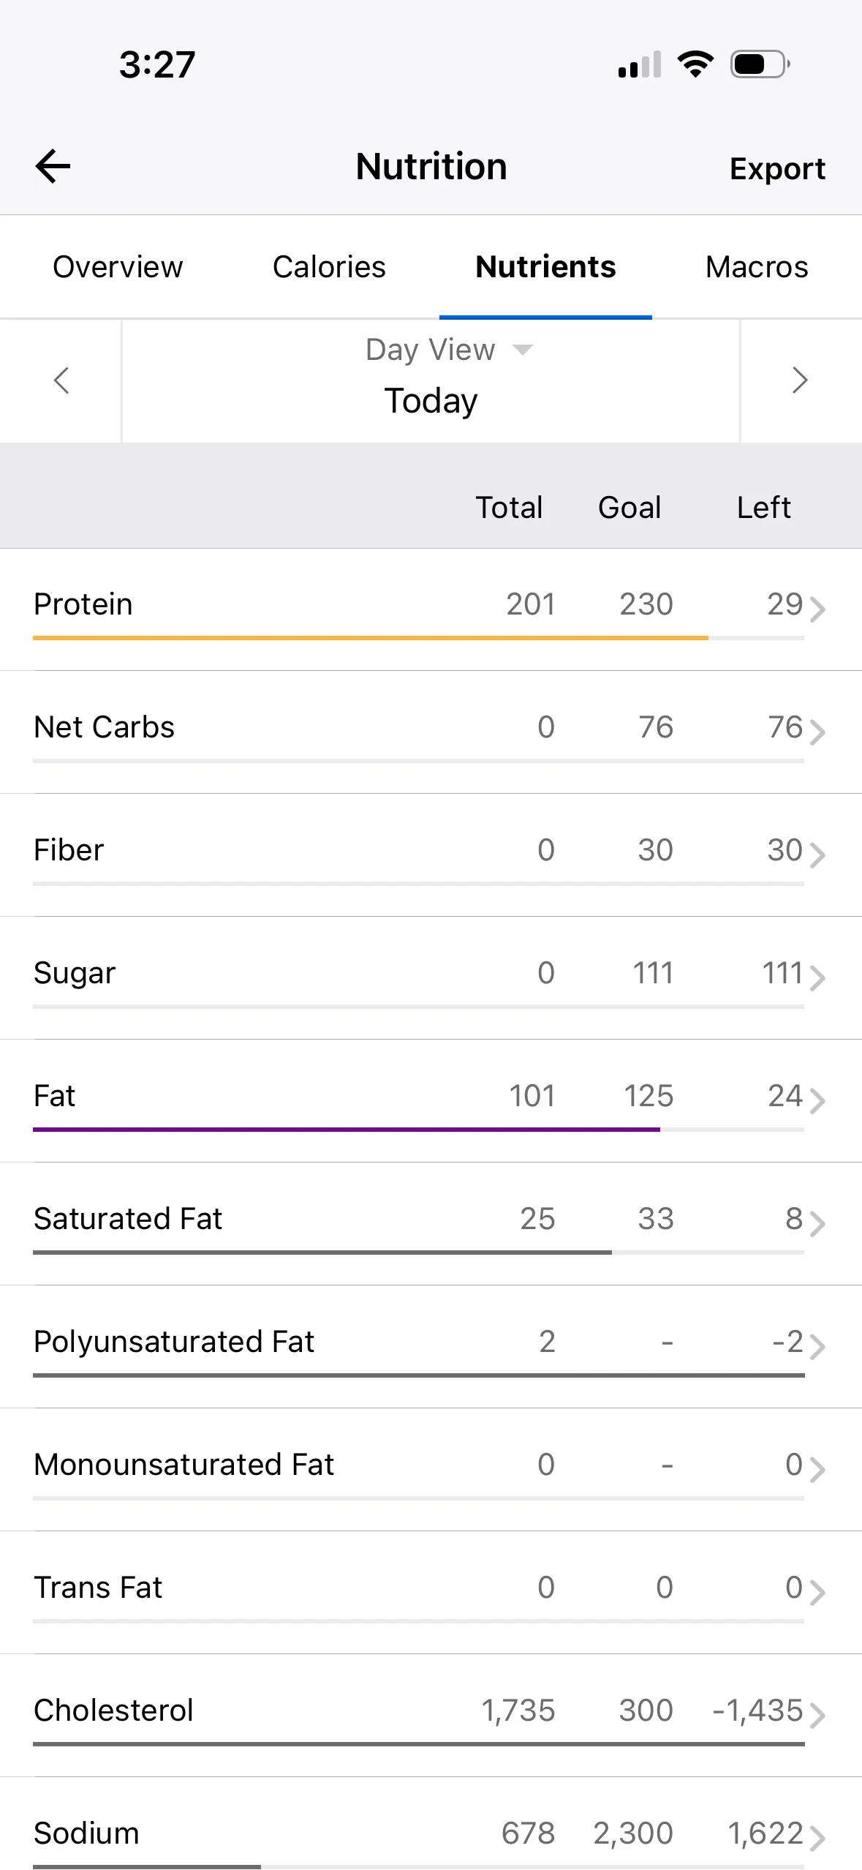Image resolution: width=862 pixels, height=1870 pixels.
Task: Open the Net Carbs row chevron
Action: coord(817,732)
